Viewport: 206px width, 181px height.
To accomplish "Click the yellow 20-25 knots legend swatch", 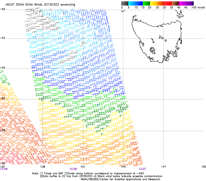I will coord(154,3).
